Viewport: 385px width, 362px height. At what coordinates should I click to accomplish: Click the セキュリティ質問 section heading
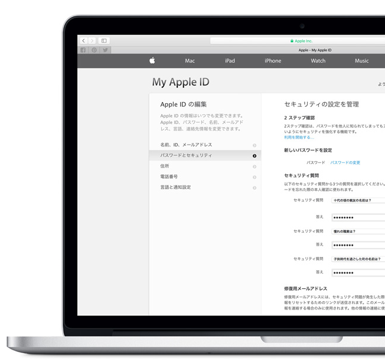301,175
